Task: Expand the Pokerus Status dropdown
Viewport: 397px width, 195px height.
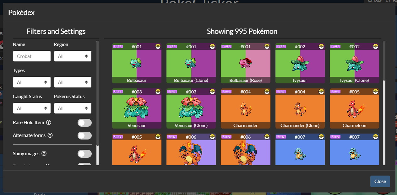Action: pos(73,108)
